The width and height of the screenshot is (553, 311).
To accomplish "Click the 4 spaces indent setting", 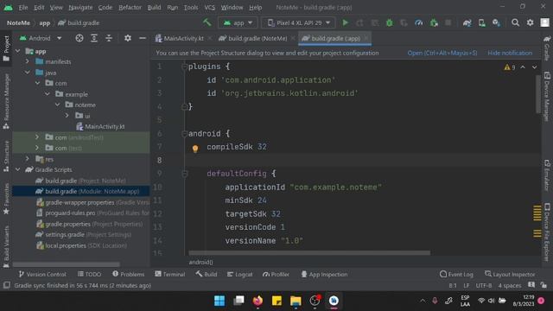I will coord(510,285).
